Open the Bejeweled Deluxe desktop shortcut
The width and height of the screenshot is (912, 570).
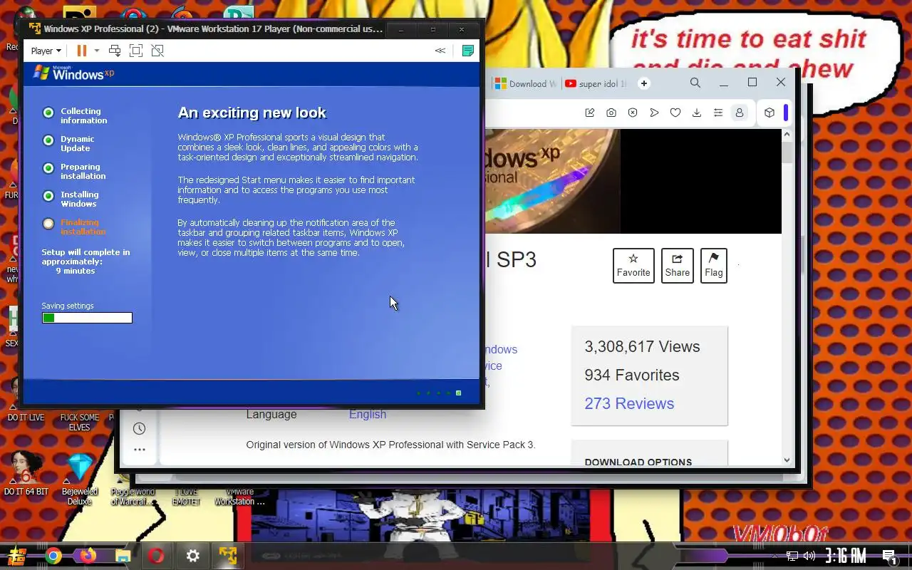[x=80, y=479]
